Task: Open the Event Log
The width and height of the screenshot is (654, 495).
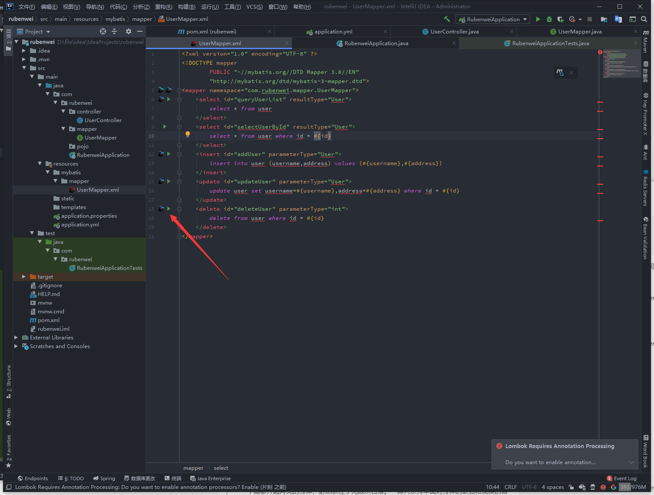Action: coord(624,478)
